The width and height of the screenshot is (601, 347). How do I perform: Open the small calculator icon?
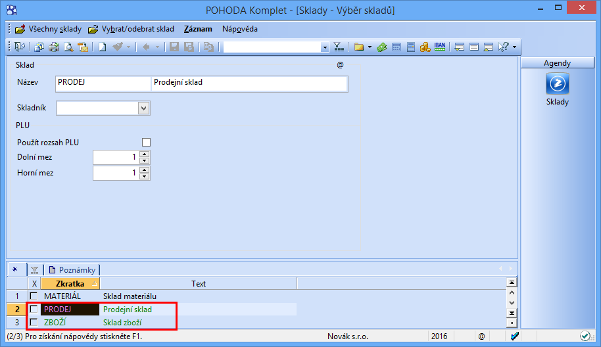tap(397, 47)
